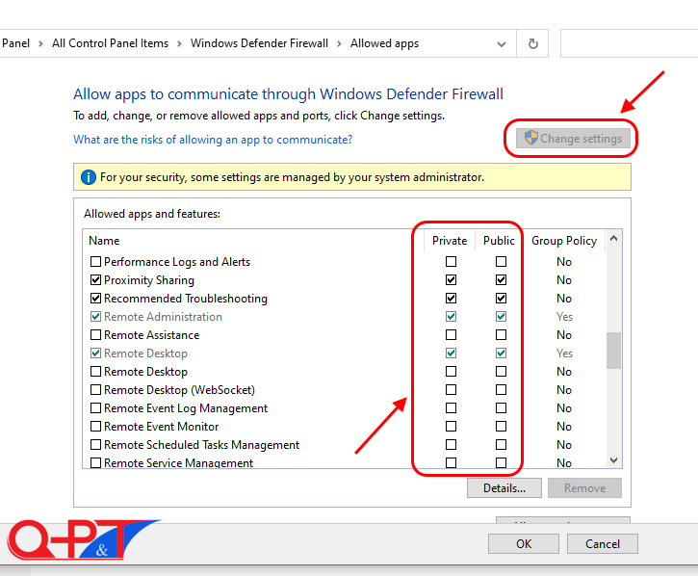698x576 pixels.
Task: Navigate to Windows Defender Firewall breadcrumb
Action: coord(259,43)
